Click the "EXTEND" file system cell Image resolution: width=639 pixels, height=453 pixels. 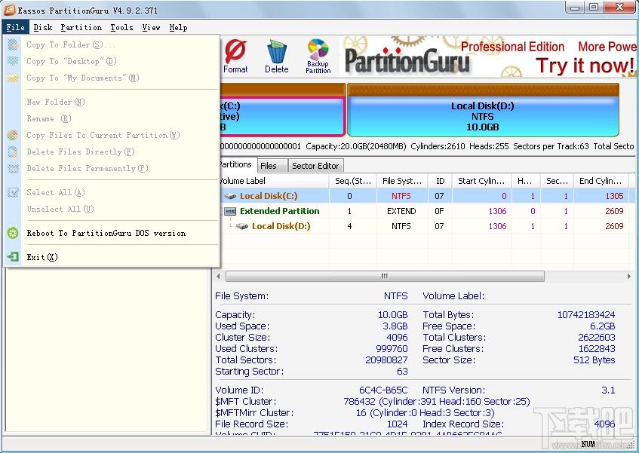(x=401, y=211)
